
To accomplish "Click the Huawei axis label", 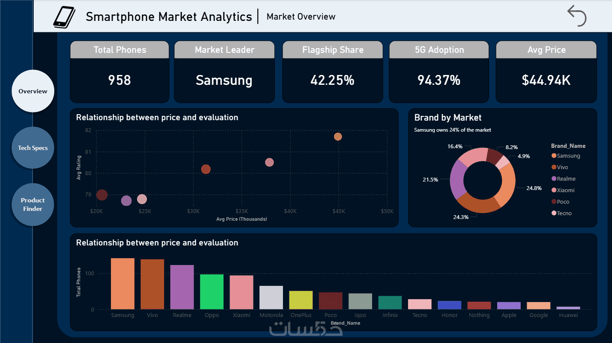I will pos(568,315).
